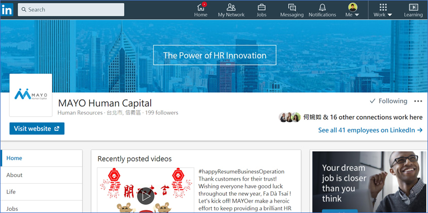Open See all 41 employees on LinkedIn

click(x=370, y=130)
